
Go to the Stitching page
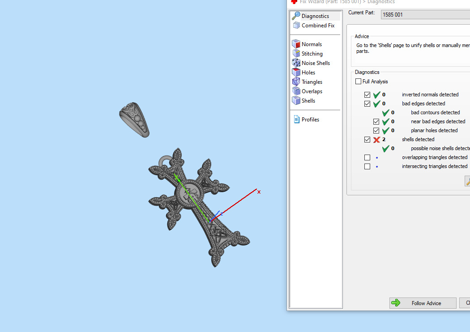coord(312,54)
